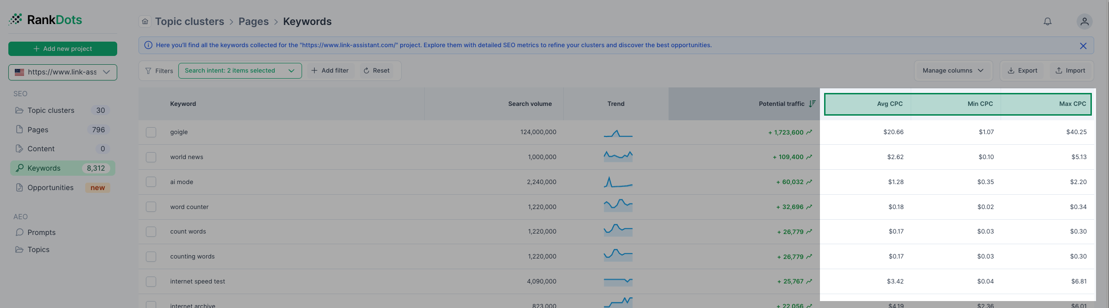Click the info icon in the banner
Viewport: 1109px width, 308px height.
pyautogui.click(x=148, y=45)
